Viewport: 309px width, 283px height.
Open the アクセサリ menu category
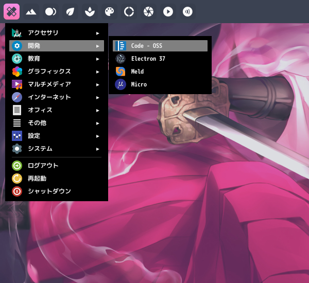coord(57,33)
